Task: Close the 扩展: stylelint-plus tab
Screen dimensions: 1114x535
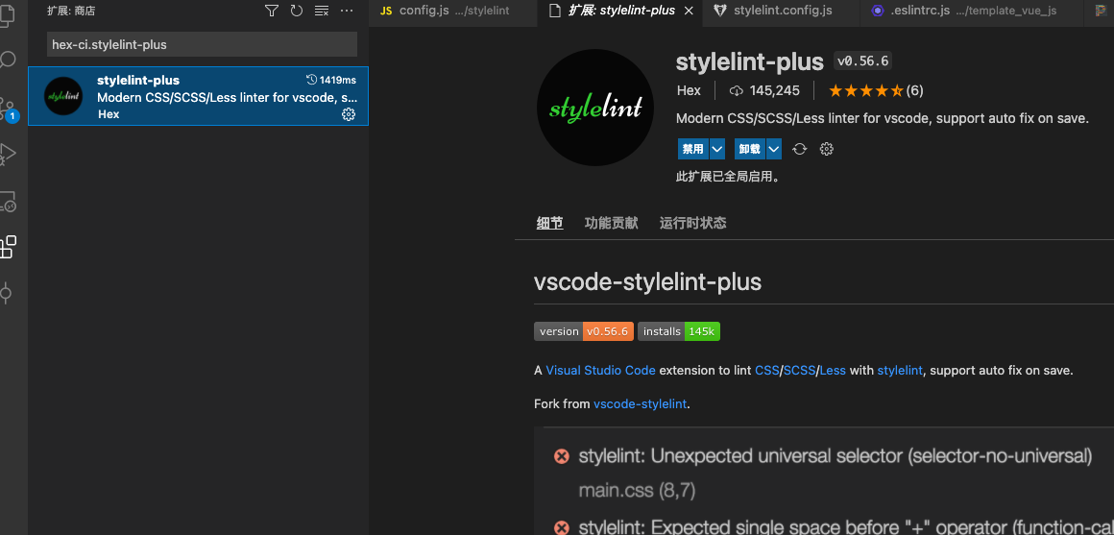Action: coord(688,11)
